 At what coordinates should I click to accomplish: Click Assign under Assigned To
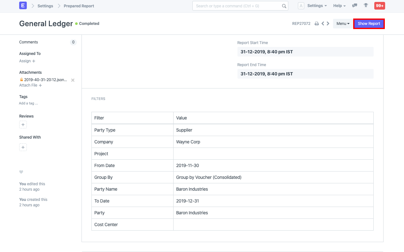coord(25,61)
